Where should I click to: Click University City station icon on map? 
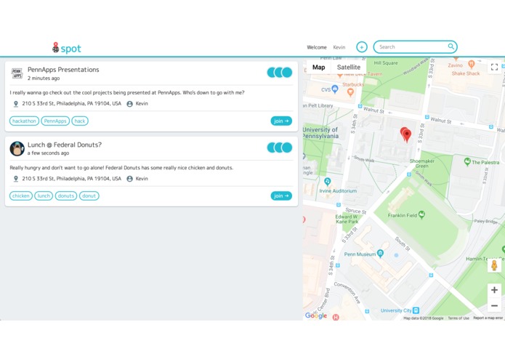pyautogui.click(x=416, y=310)
